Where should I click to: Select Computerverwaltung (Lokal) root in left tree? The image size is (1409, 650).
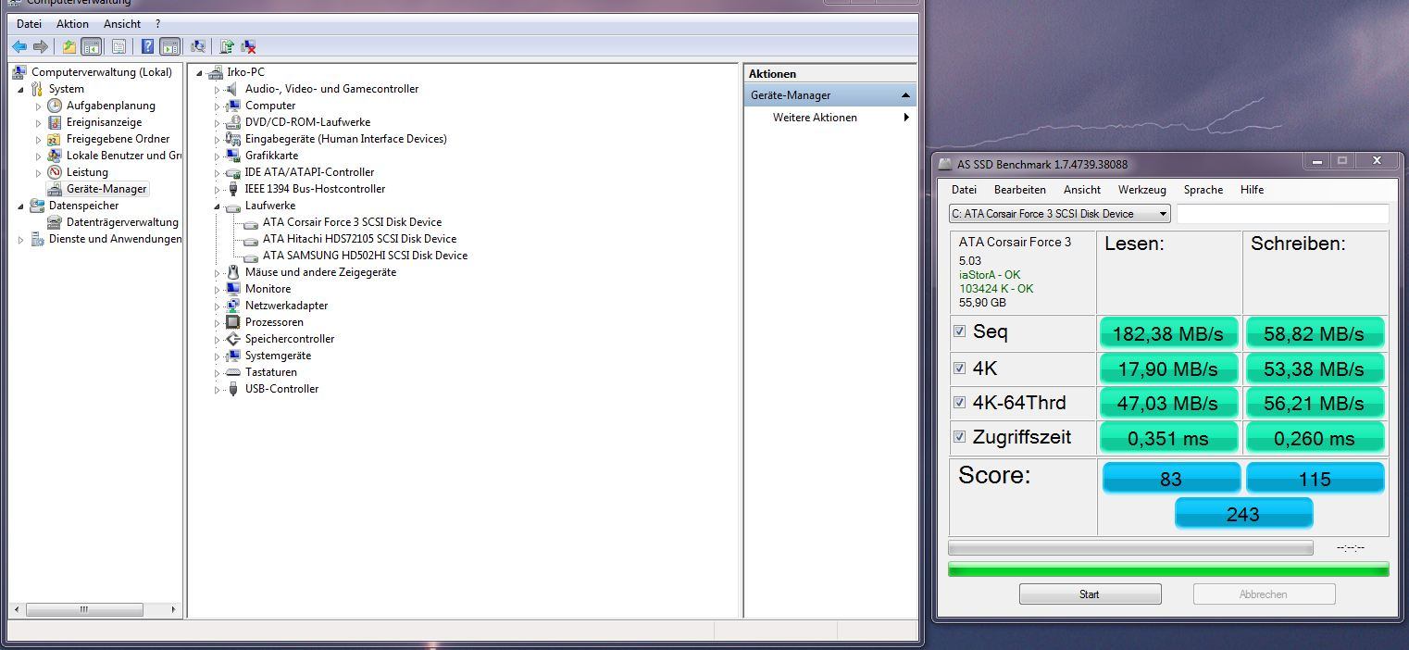click(x=101, y=72)
